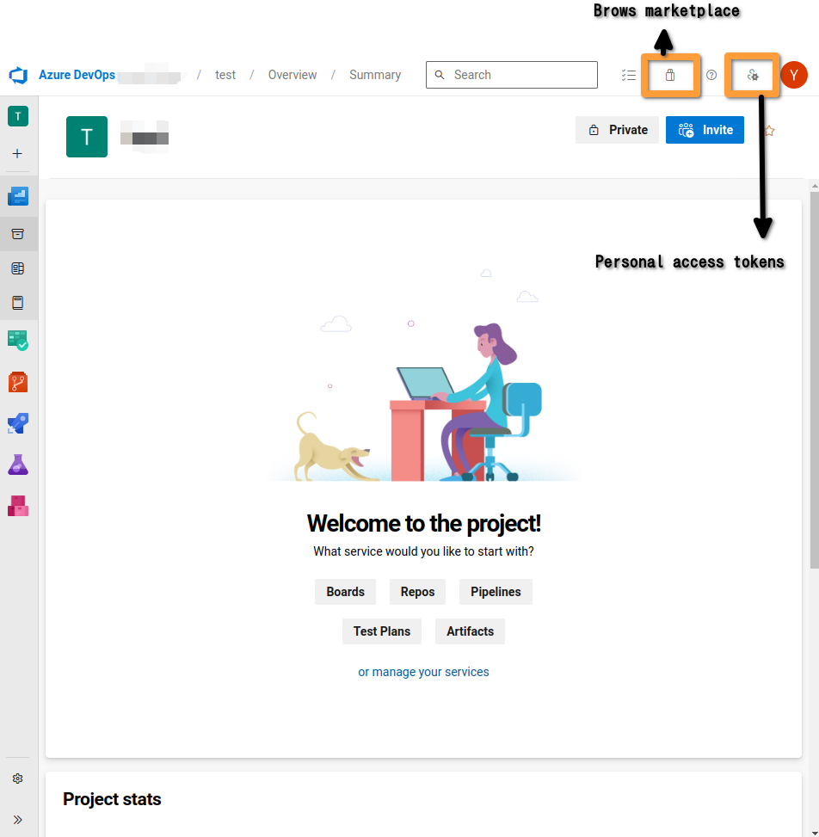
Task: Open the Repos icon in sidebar
Action: tap(18, 382)
